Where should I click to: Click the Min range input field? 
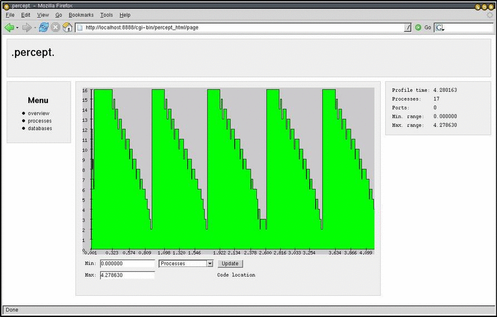[127, 264]
